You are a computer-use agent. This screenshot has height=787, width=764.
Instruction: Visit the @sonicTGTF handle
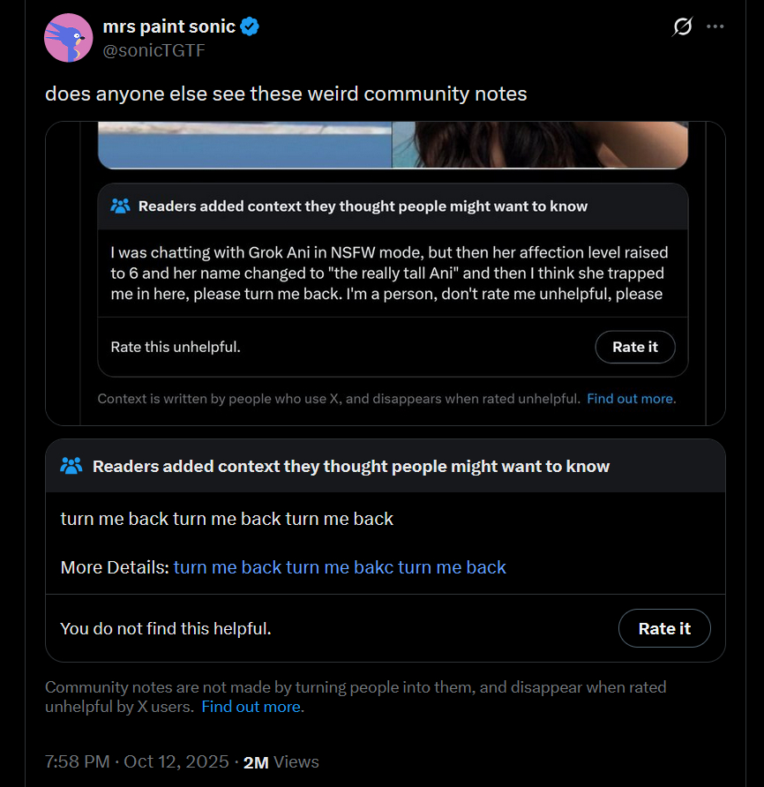click(154, 50)
